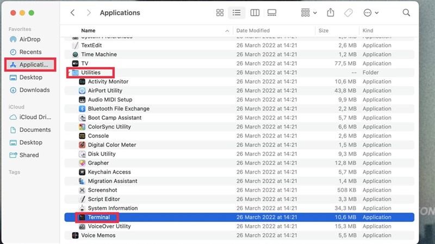The height and width of the screenshot is (244, 435).
Task: Click the Tags toolbar icon
Action: click(348, 12)
